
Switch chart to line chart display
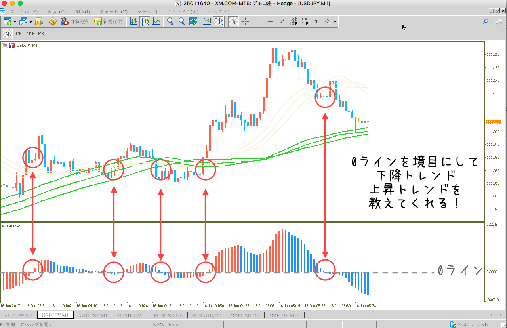[x=157, y=22]
